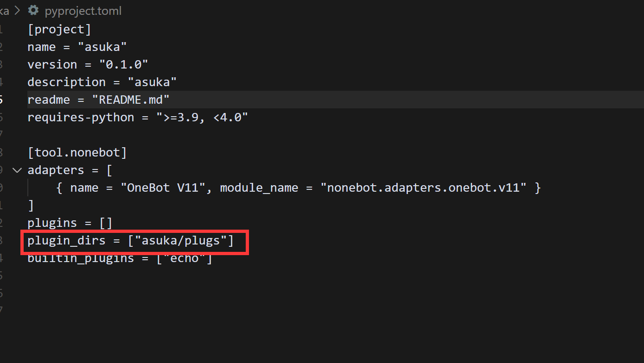Click the "OneBot V11" string

tap(163, 188)
